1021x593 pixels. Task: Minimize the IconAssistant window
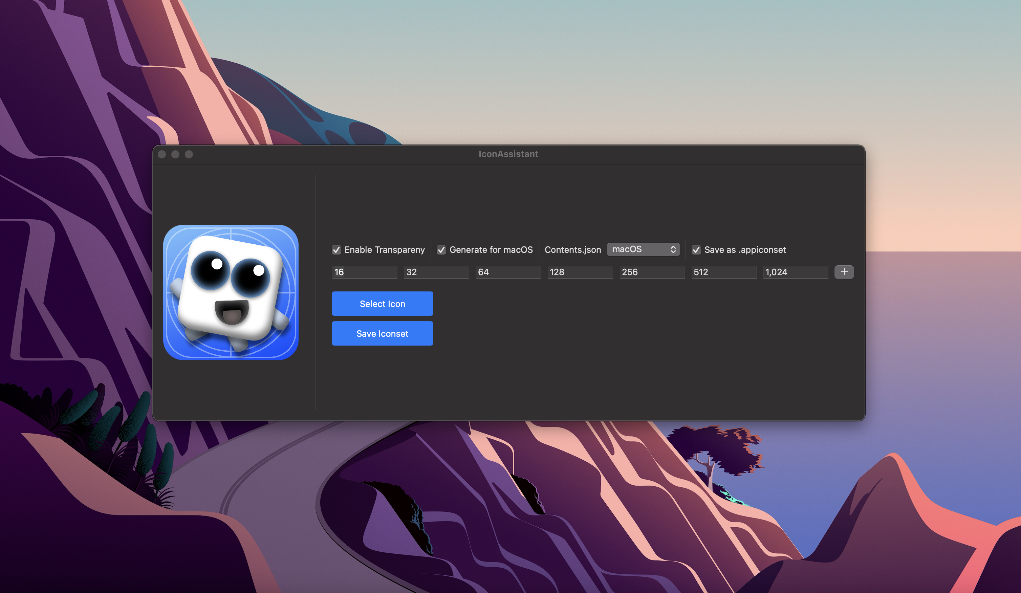point(175,154)
